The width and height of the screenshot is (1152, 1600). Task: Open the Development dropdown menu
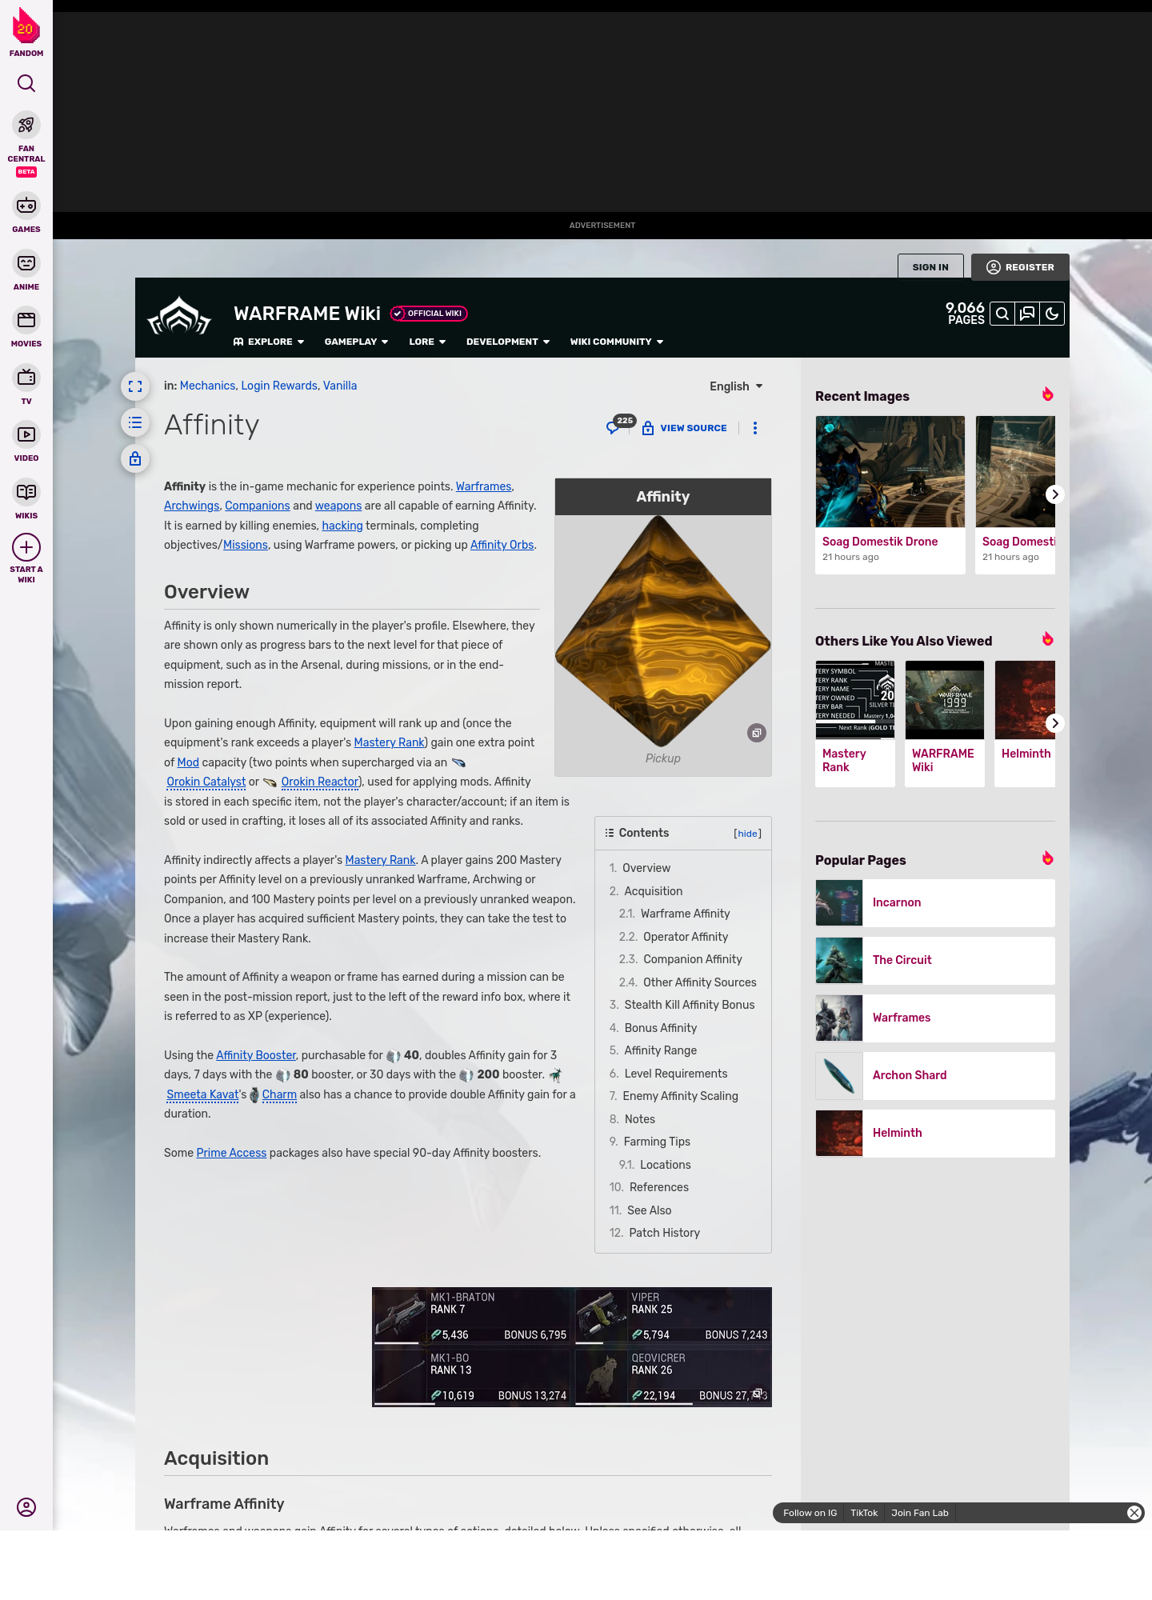pyautogui.click(x=508, y=342)
